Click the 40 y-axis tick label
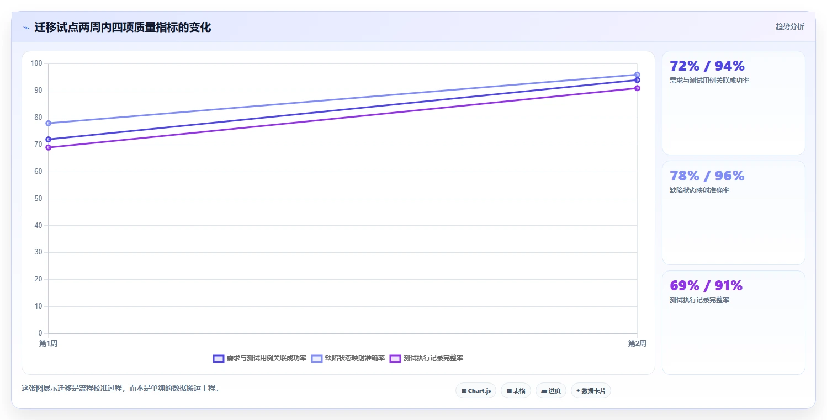This screenshot has height=420, width=827. [x=38, y=226]
